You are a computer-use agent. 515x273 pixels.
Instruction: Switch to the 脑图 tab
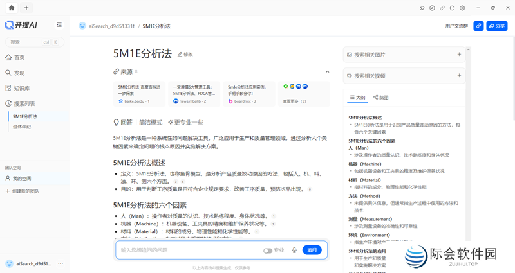380,97
